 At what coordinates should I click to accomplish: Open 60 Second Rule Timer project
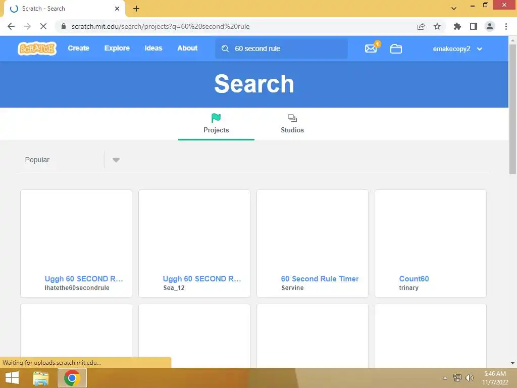click(x=320, y=279)
